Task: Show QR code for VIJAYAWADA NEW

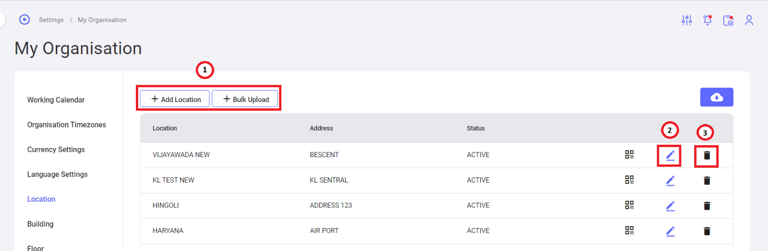Action: tap(629, 154)
